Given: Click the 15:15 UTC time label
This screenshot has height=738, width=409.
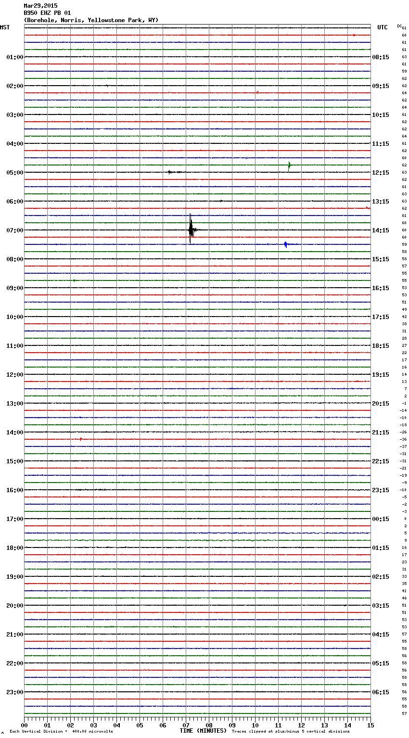Looking at the screenshot, I should click(x=381, y=259).
